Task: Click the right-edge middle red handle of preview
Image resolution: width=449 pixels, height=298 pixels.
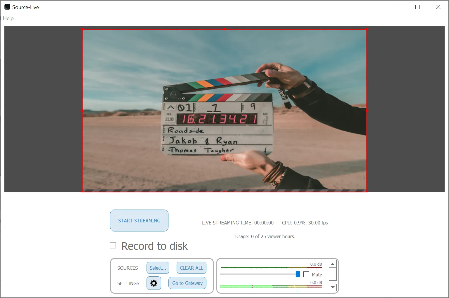Action: 367,111
